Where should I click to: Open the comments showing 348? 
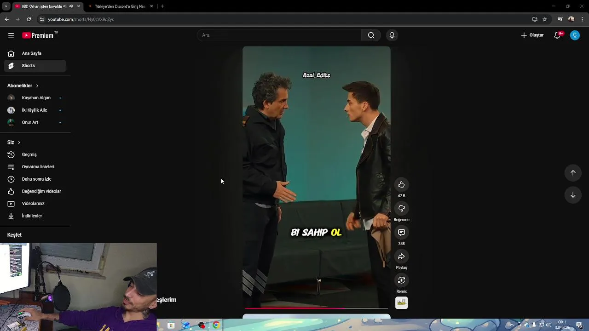[401, 232]
